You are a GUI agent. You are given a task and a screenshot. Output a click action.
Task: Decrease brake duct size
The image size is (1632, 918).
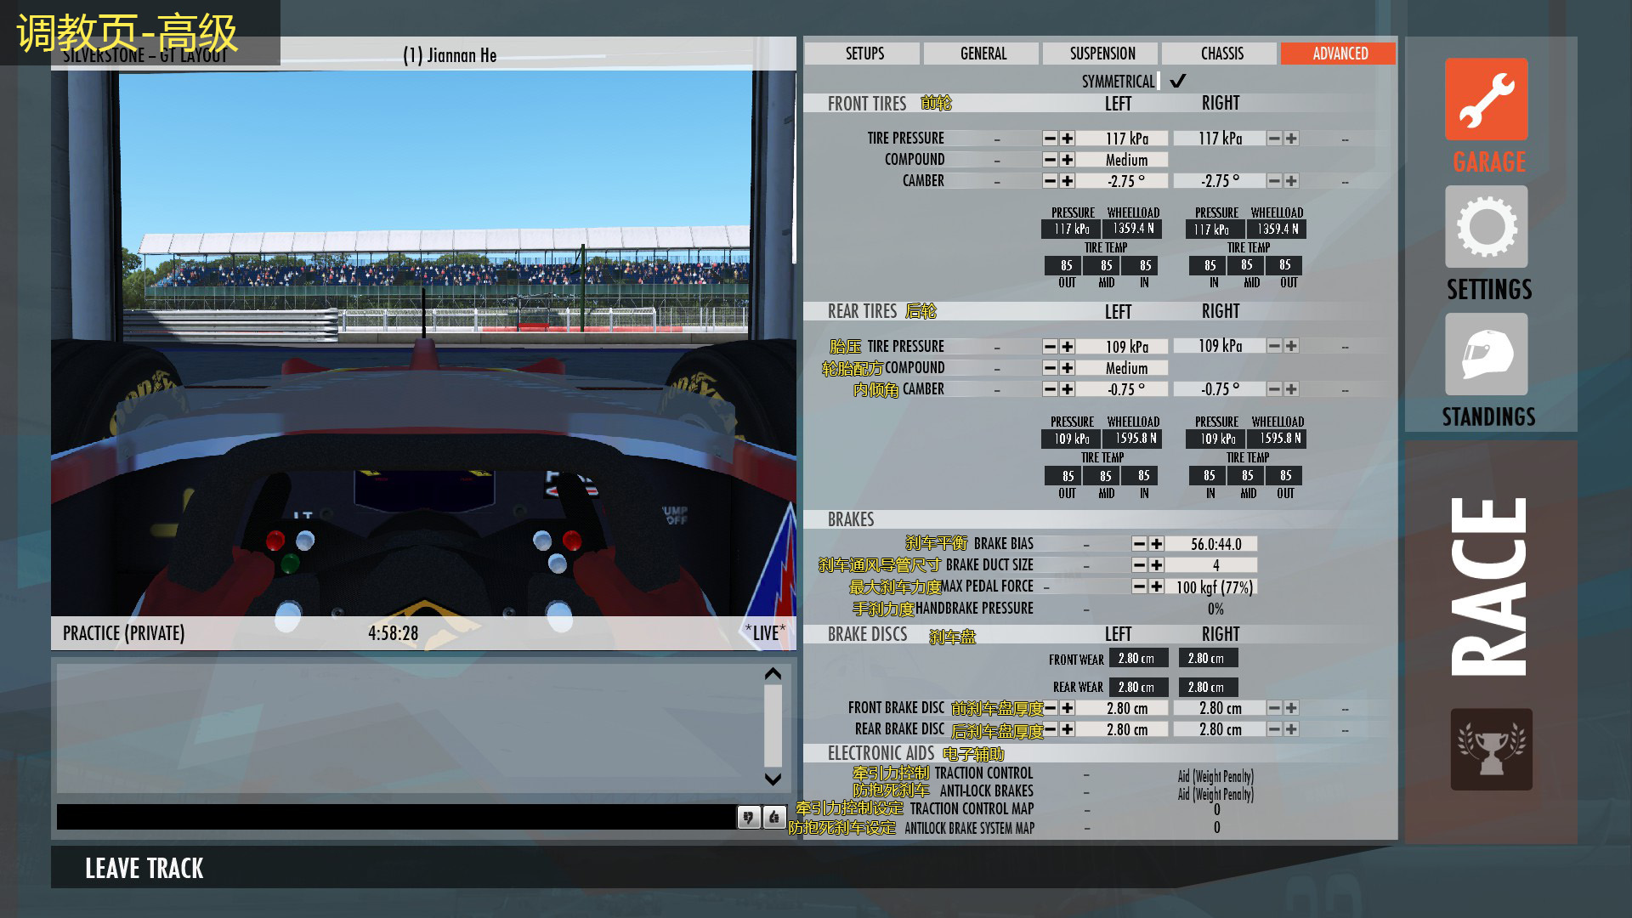click(x=1140, y=565)
